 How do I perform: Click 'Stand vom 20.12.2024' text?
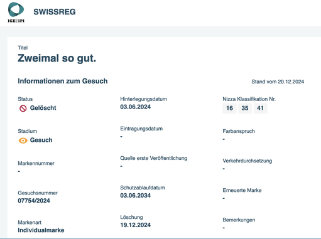point(278,82)
